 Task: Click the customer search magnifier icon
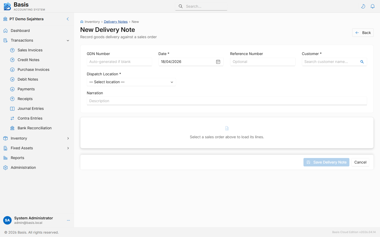pyautogui.click(x=362, y=62)
